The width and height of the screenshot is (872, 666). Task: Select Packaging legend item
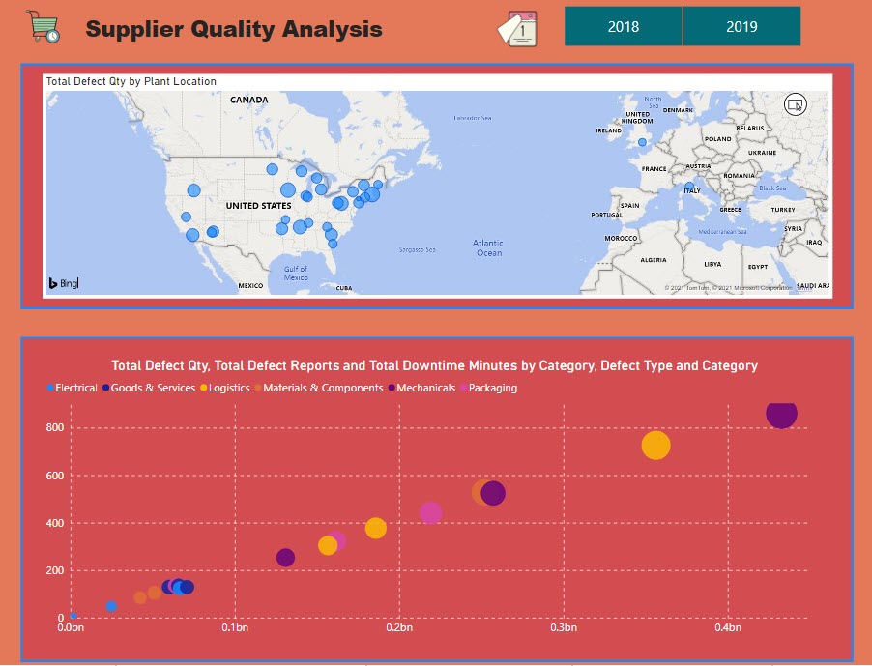489,388
